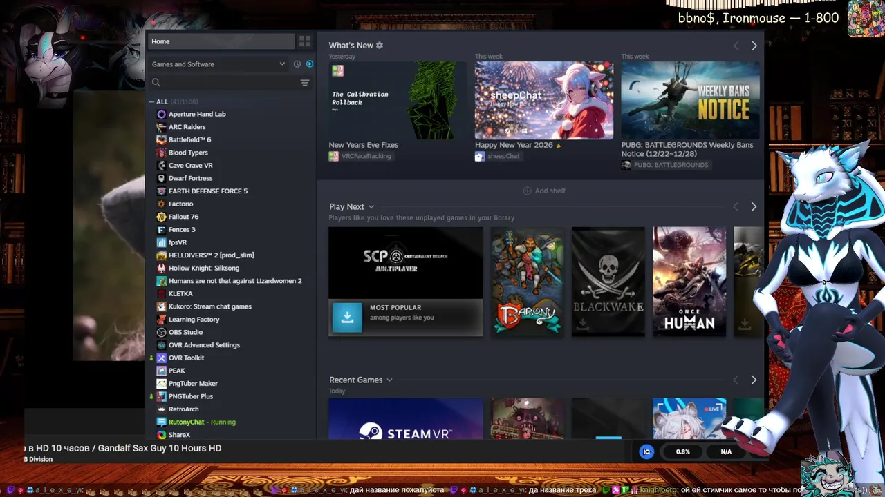Select KLETKA in the game list
Viewport: 885px width, 497px height.
[x=180, y=293]
